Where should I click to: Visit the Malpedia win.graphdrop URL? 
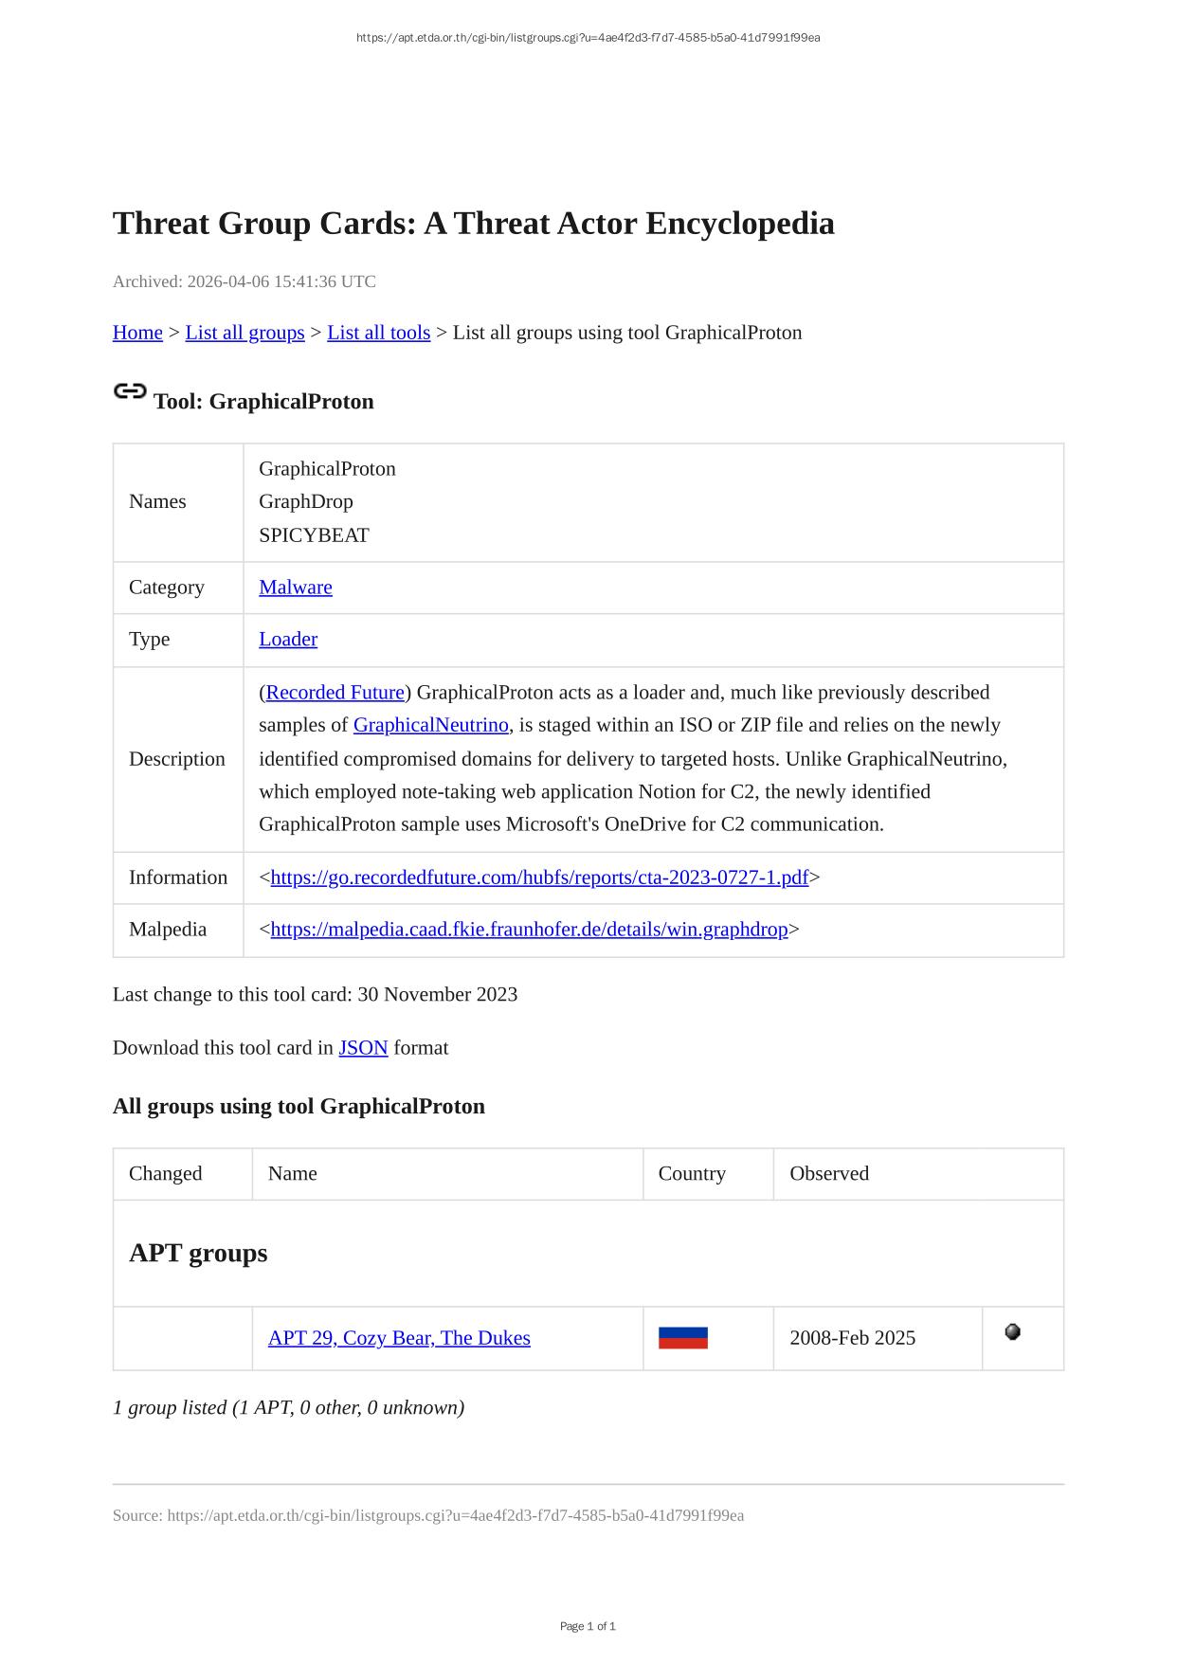coord(529,930)
